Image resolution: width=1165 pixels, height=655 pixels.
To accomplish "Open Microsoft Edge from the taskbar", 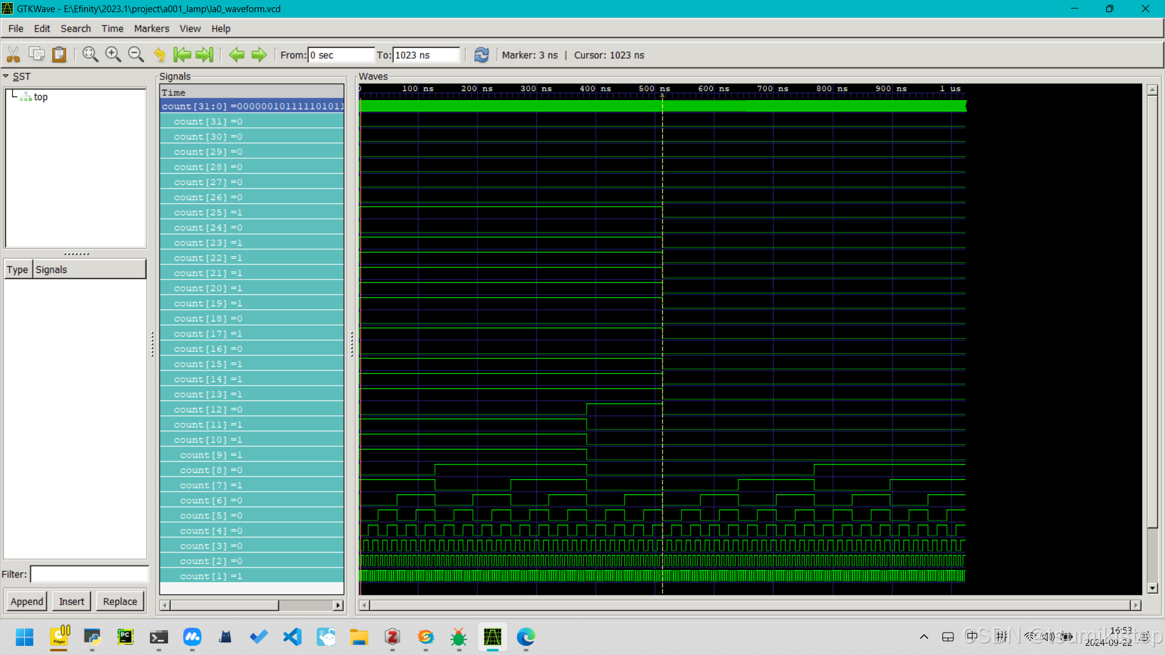I will [525, 637].
